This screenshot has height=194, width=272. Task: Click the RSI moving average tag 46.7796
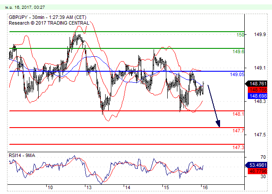pos(257,171)
